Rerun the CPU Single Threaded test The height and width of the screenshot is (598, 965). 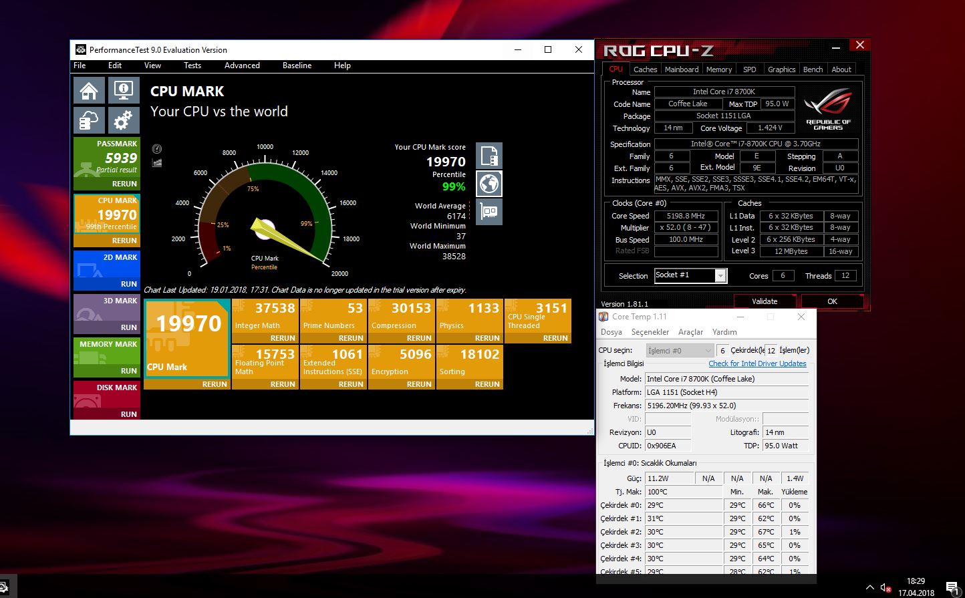coord(555,338)
